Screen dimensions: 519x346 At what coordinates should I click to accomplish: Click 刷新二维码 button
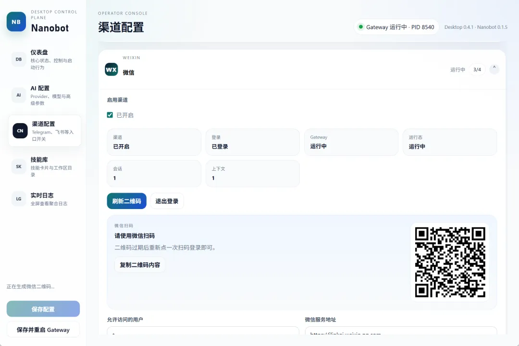(x=126, y=201)
